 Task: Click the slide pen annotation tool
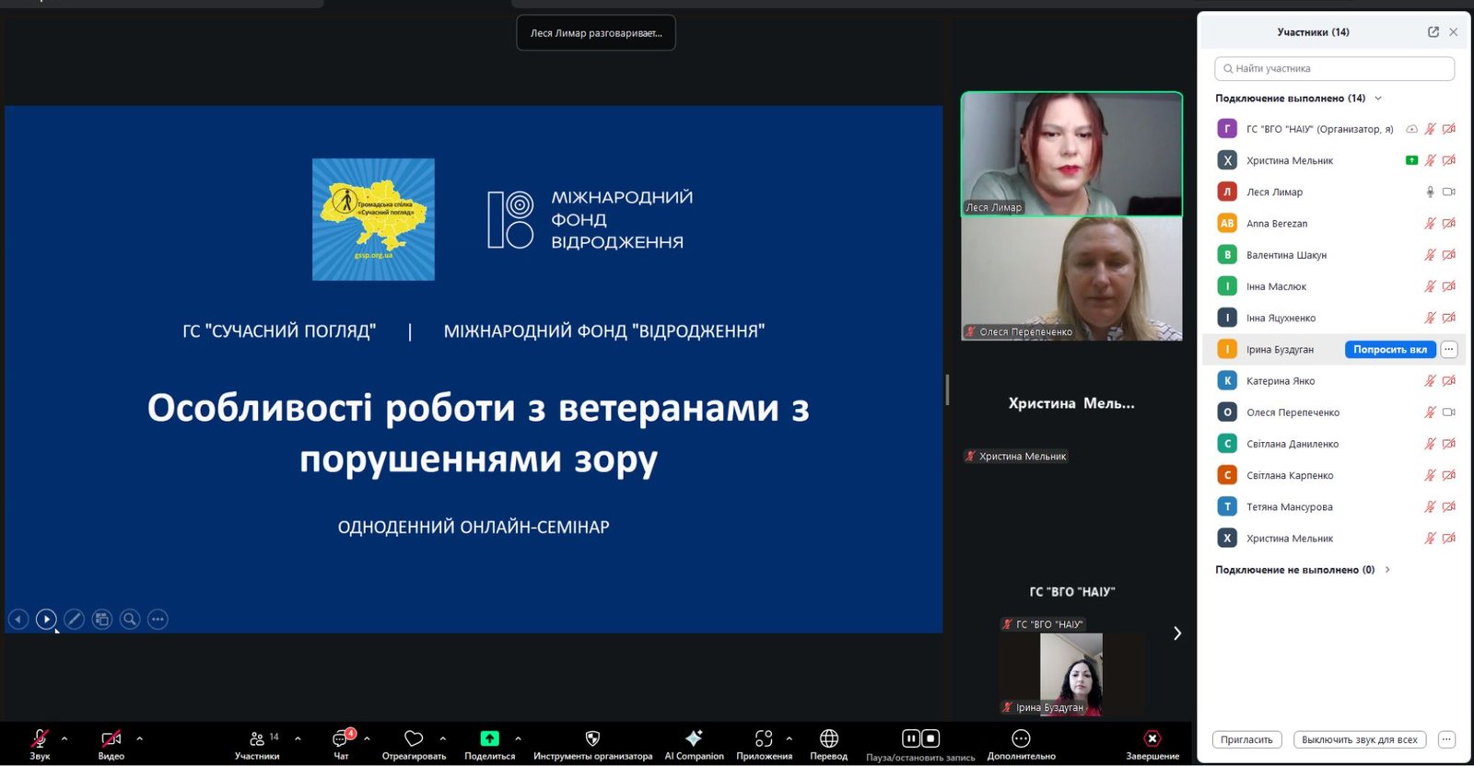[x=75, y=620]
